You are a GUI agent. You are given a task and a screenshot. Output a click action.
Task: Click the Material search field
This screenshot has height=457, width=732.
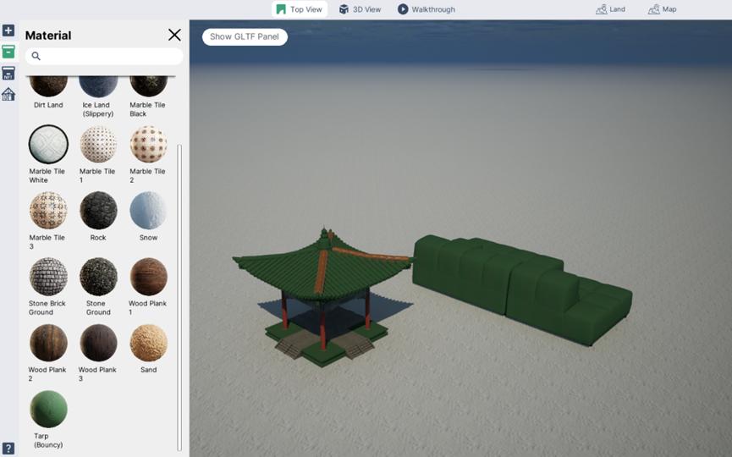tap(110, 57)
